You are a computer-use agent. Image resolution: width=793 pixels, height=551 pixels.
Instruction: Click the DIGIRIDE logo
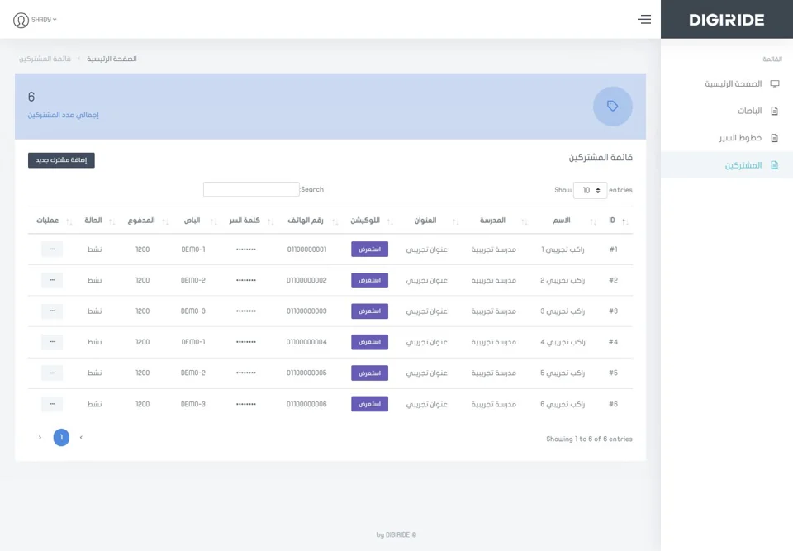[727, 20]
